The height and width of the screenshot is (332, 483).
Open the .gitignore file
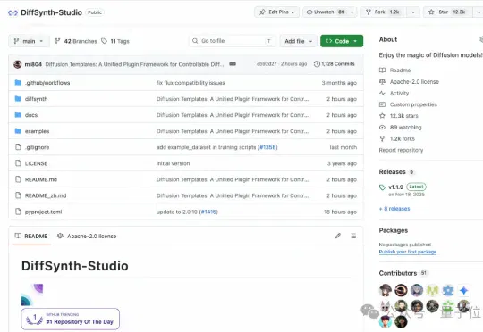coord(37,147)
